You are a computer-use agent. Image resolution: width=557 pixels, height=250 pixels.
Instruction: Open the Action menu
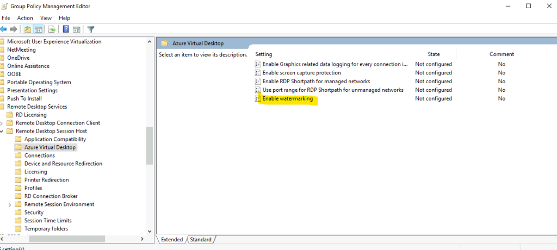point(25,18)
